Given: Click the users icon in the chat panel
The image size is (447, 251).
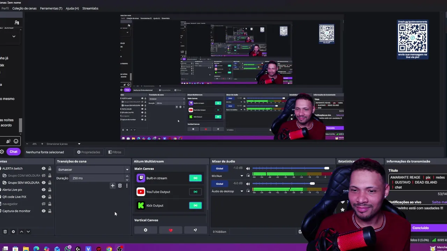Looking at the screenshot, I should pyautogui.click(x=17, y=23).
